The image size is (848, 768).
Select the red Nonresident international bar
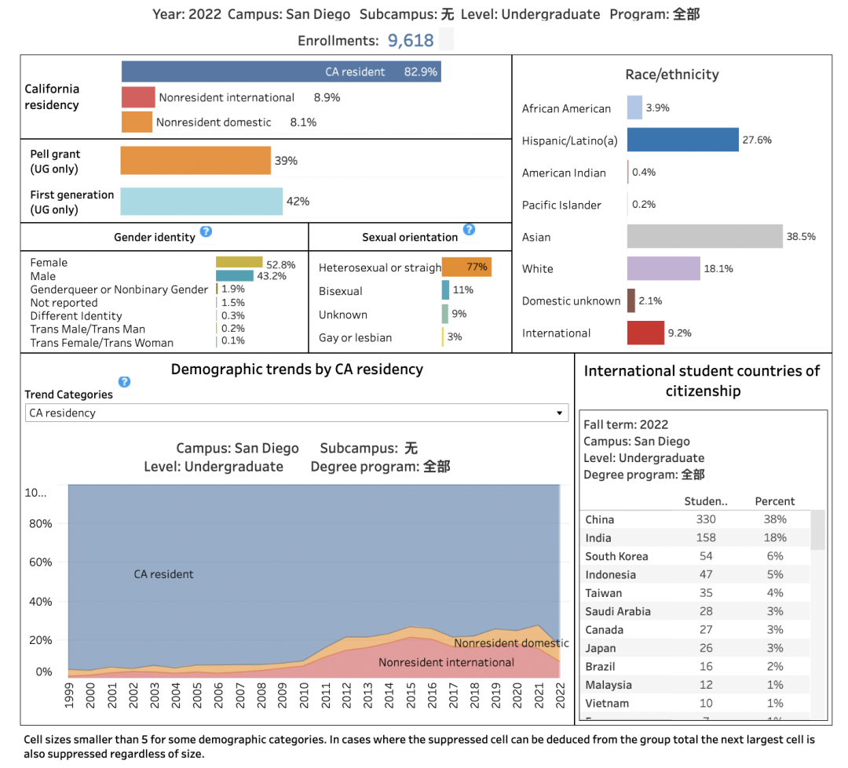137,97
